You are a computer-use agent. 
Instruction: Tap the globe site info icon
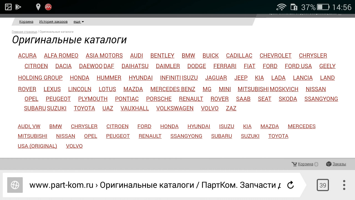(15, 185)
